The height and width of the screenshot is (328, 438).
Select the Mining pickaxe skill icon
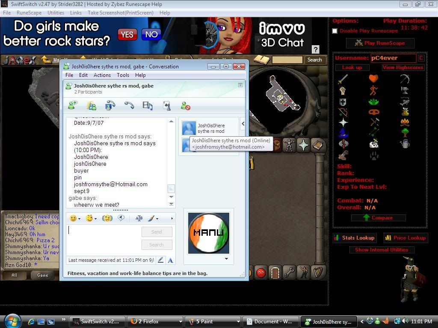[405, 79]
